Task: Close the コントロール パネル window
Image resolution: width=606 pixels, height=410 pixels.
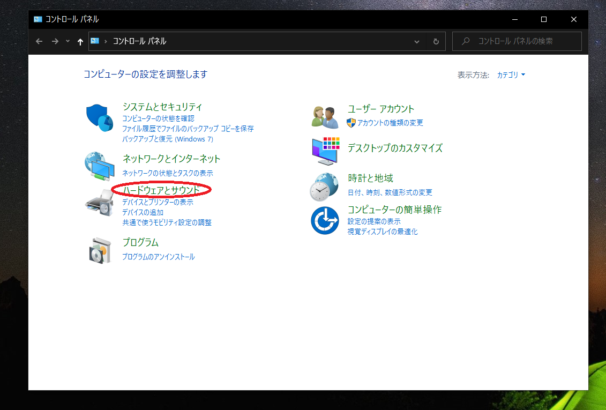Action: [573, 19]
